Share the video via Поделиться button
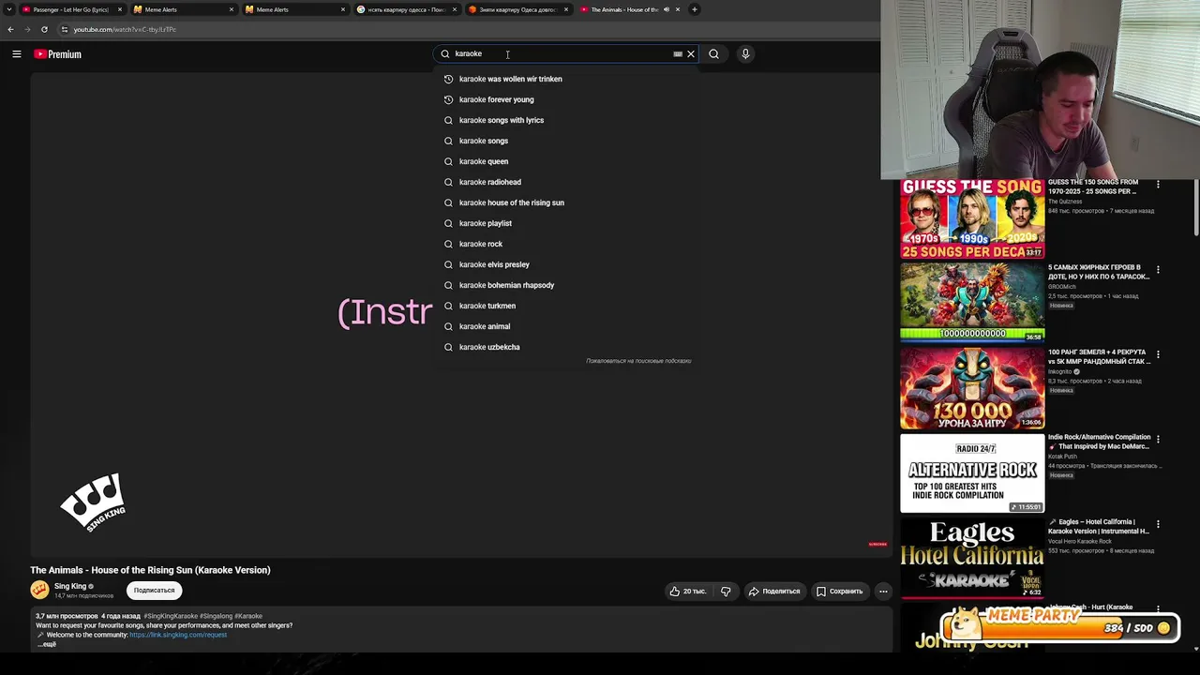The width and height of the screenshot is (1200, 675). click(774, 592)
